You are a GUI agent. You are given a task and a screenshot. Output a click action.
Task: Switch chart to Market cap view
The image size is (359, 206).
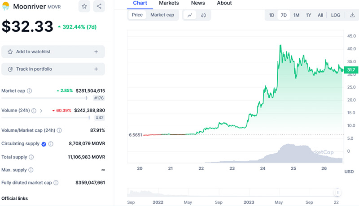162,15
